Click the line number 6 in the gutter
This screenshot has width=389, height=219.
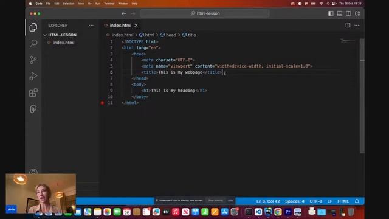(x=111, y=72)
